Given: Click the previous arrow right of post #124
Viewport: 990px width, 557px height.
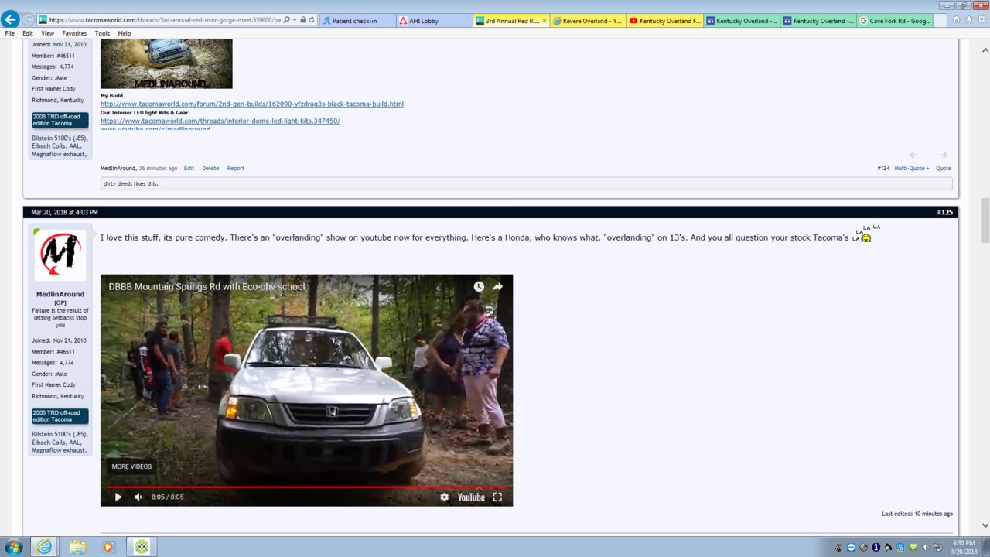Looking at the screenshot, I should point(913,155).
